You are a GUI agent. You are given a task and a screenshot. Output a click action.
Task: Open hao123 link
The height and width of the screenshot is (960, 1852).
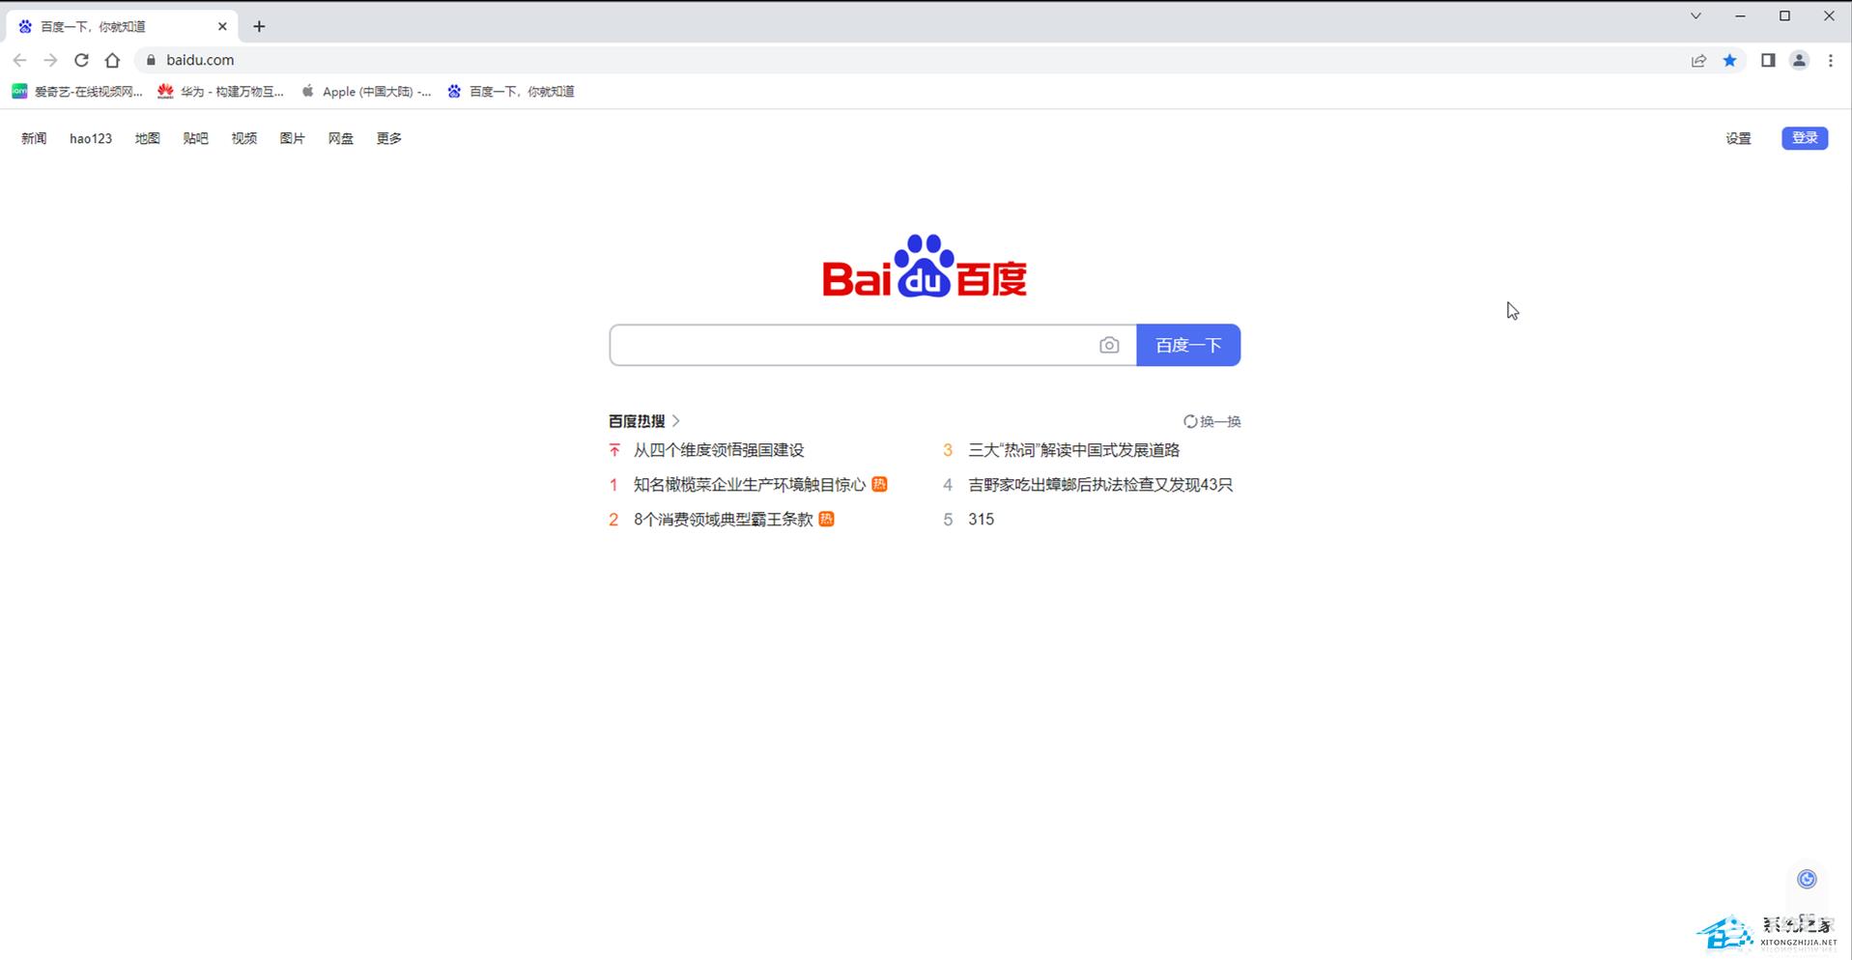pyautogui.click(x=91, y=138)
